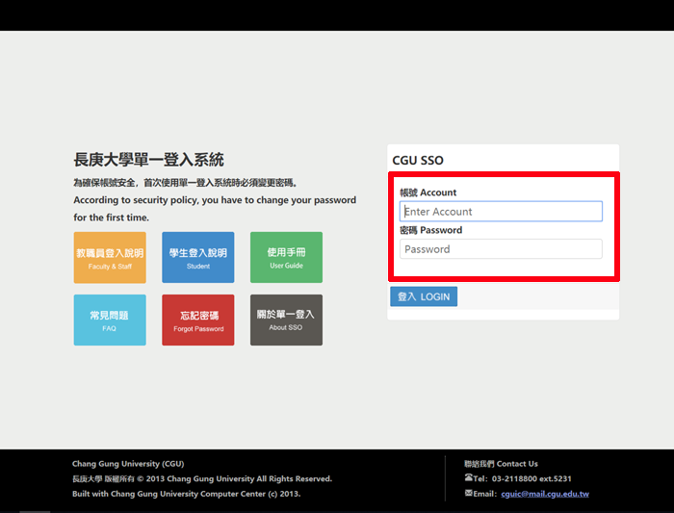Click the 密碼 Password field label

click(x=430, y=230)
